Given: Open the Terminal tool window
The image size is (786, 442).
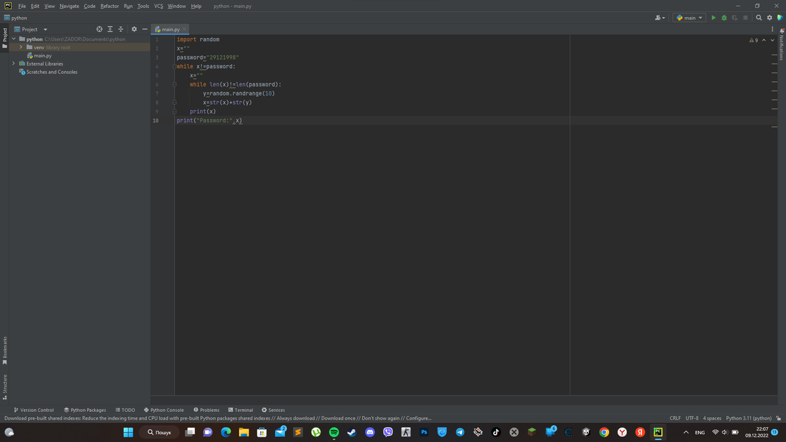Looking at the screenshot, I should tap(240, 410).
